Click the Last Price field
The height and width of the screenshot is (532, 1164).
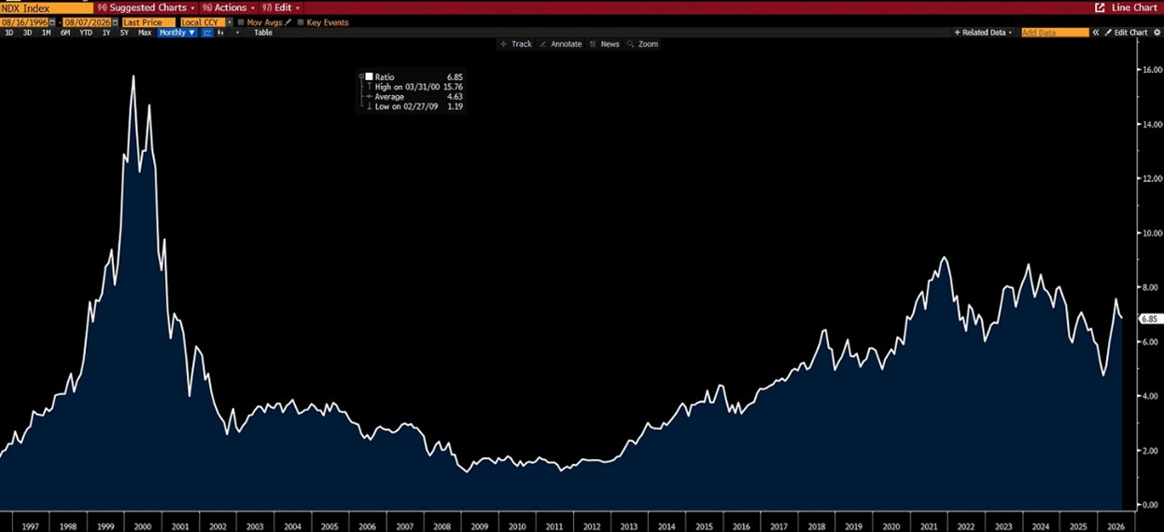(148, 21)
